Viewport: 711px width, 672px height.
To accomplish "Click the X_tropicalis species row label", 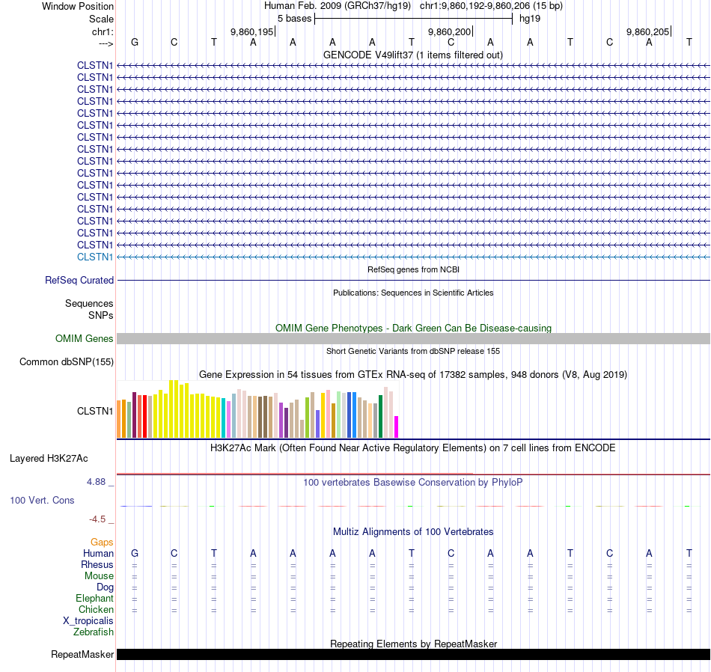I will point(88,621).
